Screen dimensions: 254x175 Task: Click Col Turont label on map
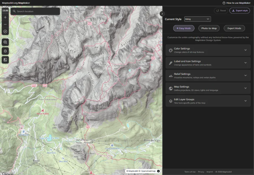[x=101, y=64]
